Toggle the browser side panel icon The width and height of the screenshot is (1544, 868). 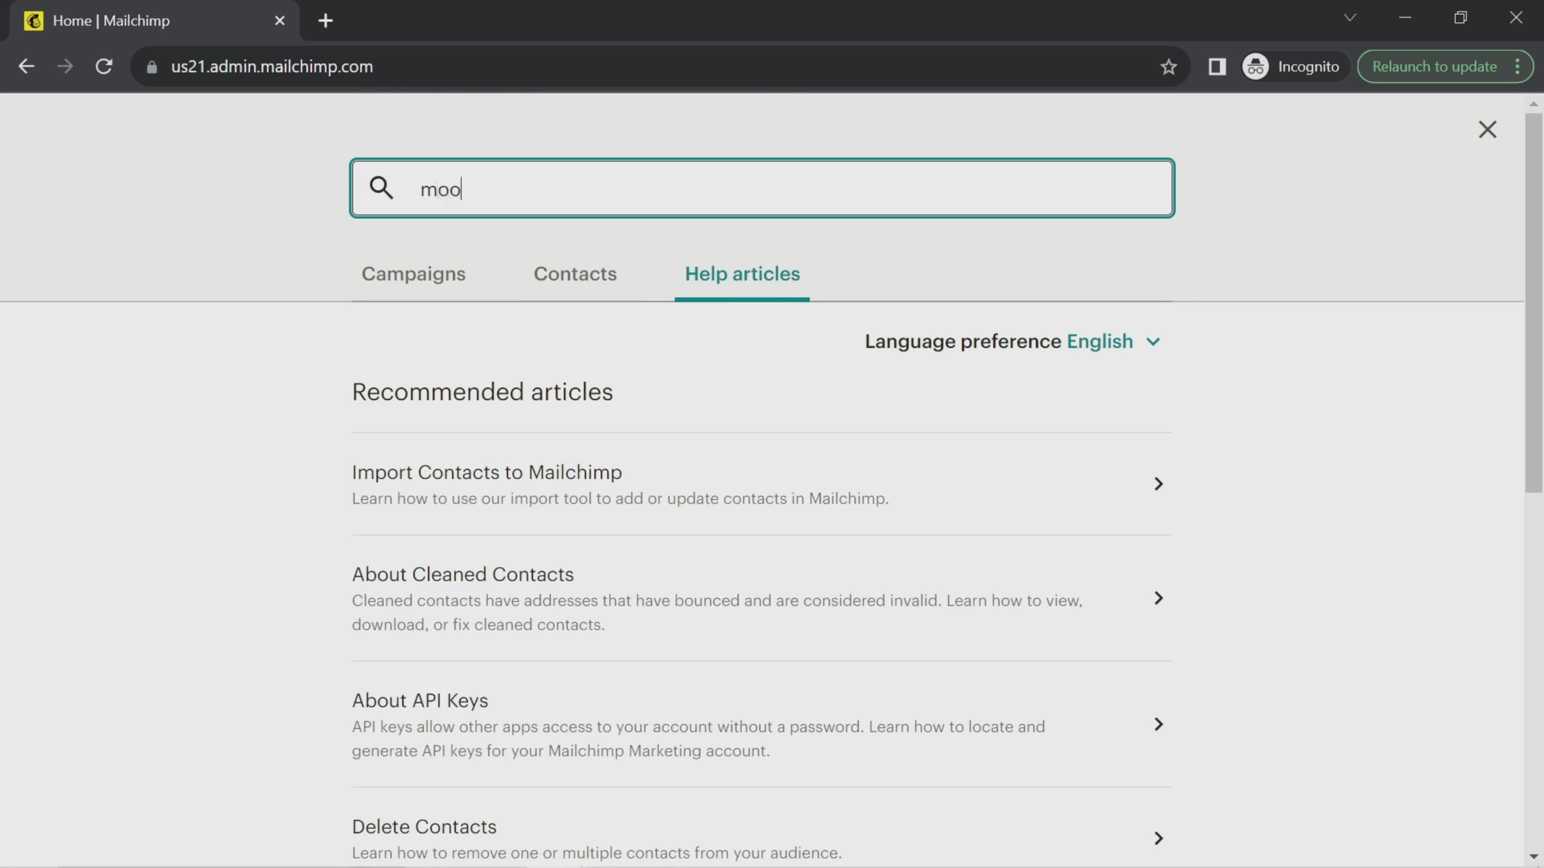coord(1217,66)
